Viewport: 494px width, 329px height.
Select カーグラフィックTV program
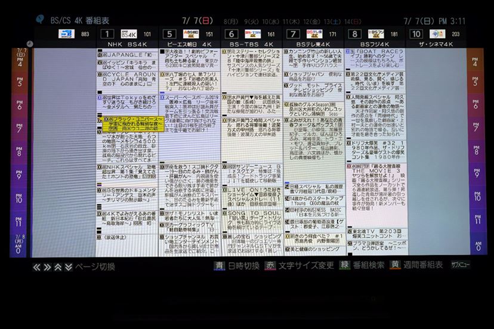(x=189, y=227)
